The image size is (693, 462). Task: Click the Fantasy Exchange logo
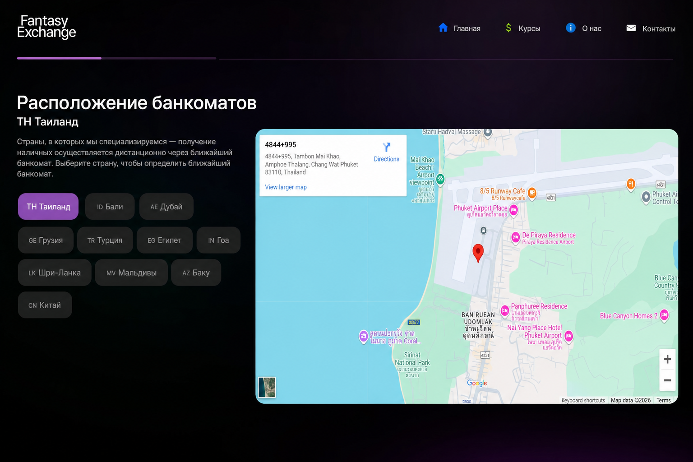click(x=46, y=27)
